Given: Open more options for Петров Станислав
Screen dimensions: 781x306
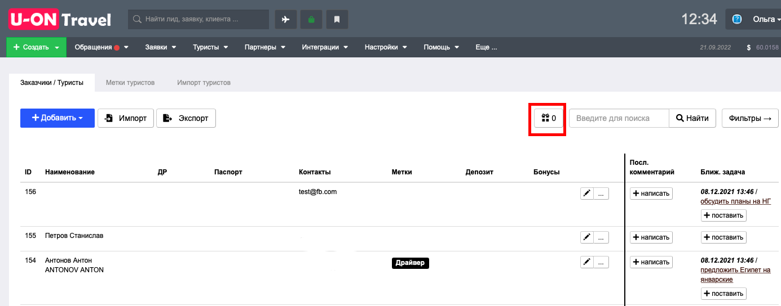Looking at the screenshot, I should tap(601, 237).
